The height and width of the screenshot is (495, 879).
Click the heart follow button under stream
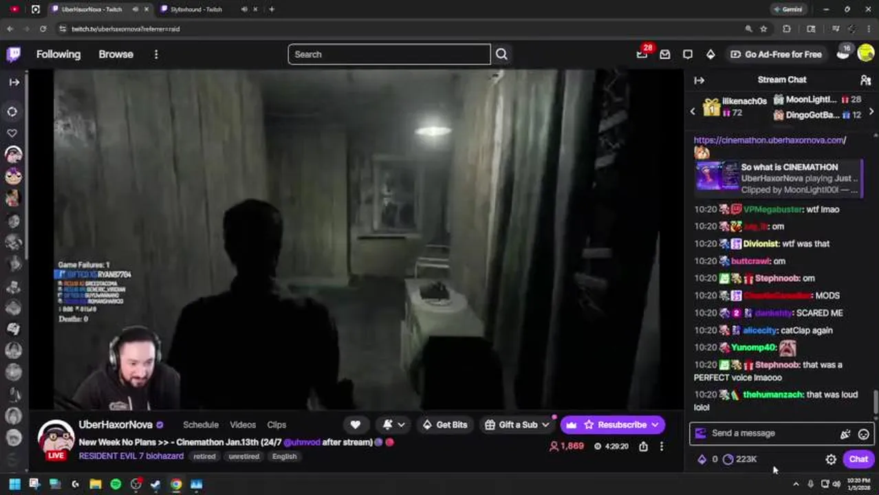tap(355, 425)
